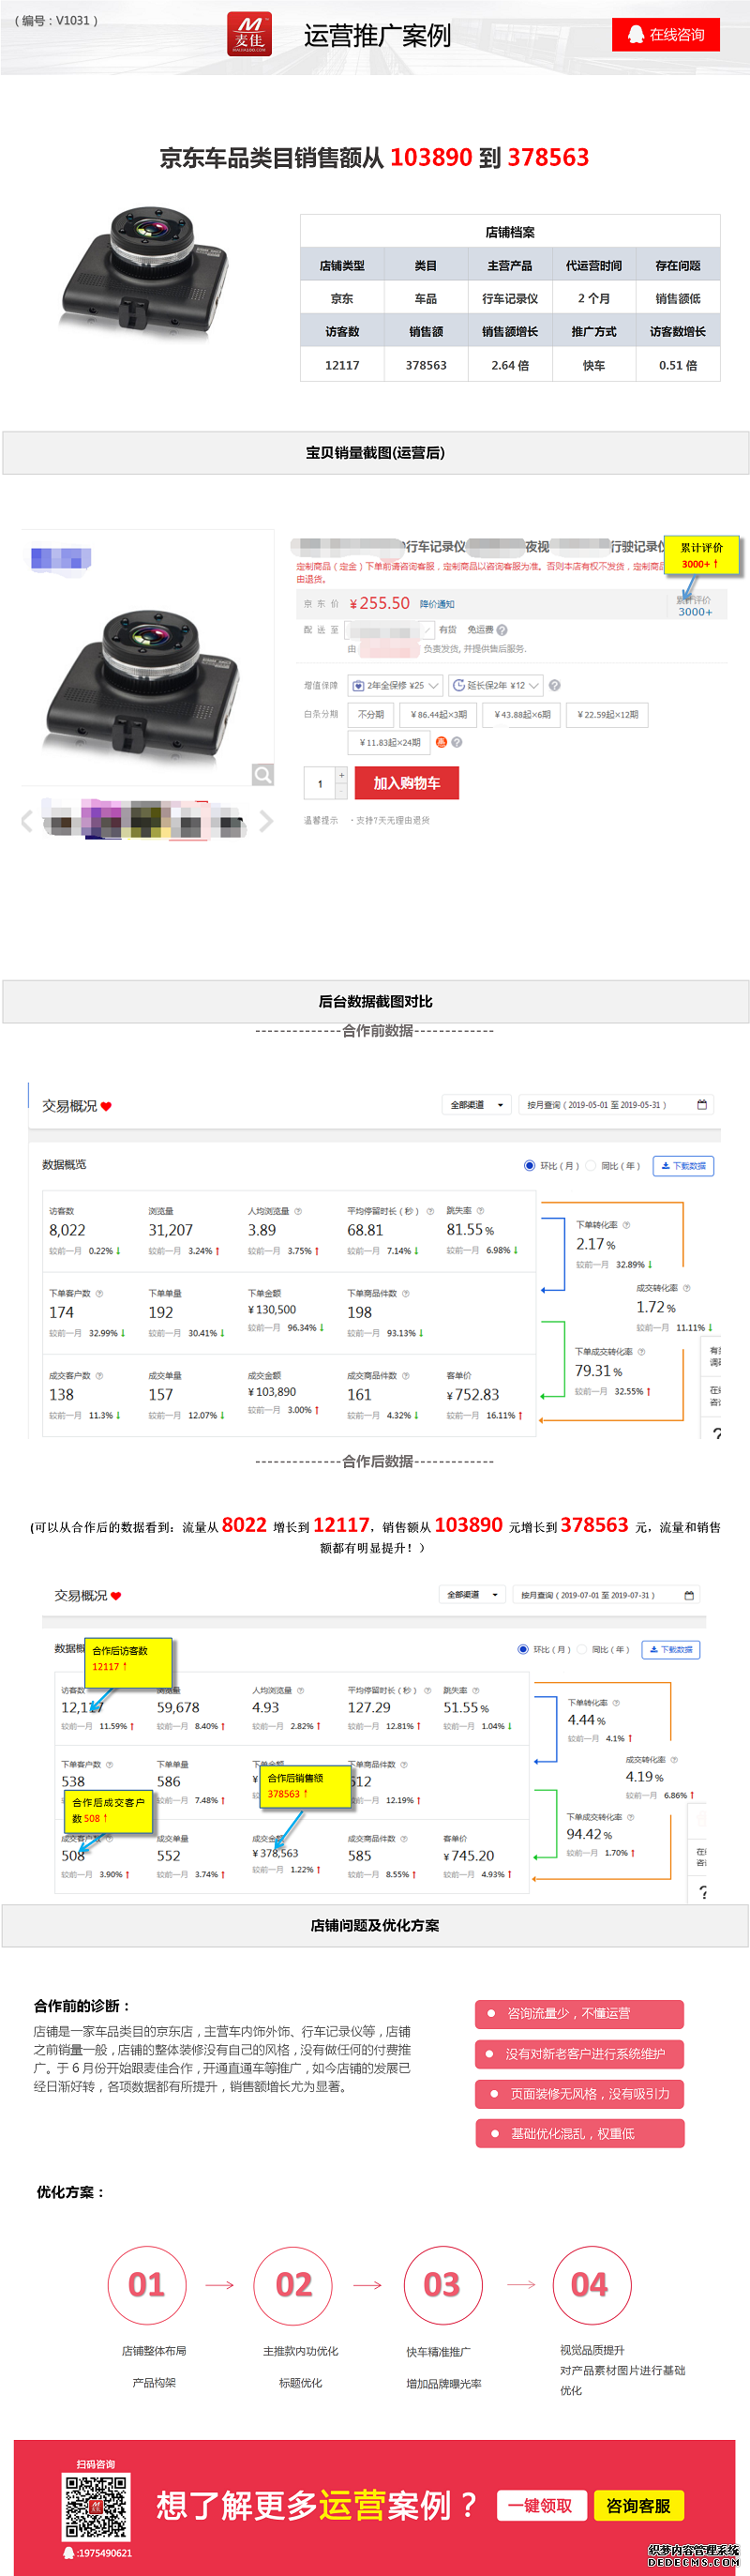Open 全部渠道 dropdown in May data panel
The height and width of the screenshot is (2576, 750).
pyautogui.click(x=477, y=1105)
